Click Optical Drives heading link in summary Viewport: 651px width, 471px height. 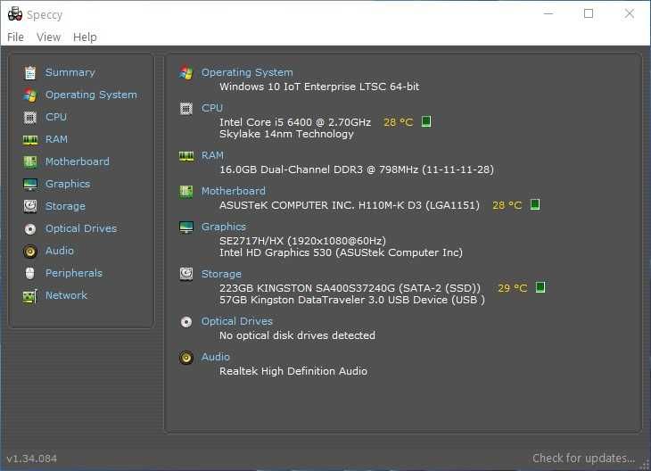[x=237, y=321]
